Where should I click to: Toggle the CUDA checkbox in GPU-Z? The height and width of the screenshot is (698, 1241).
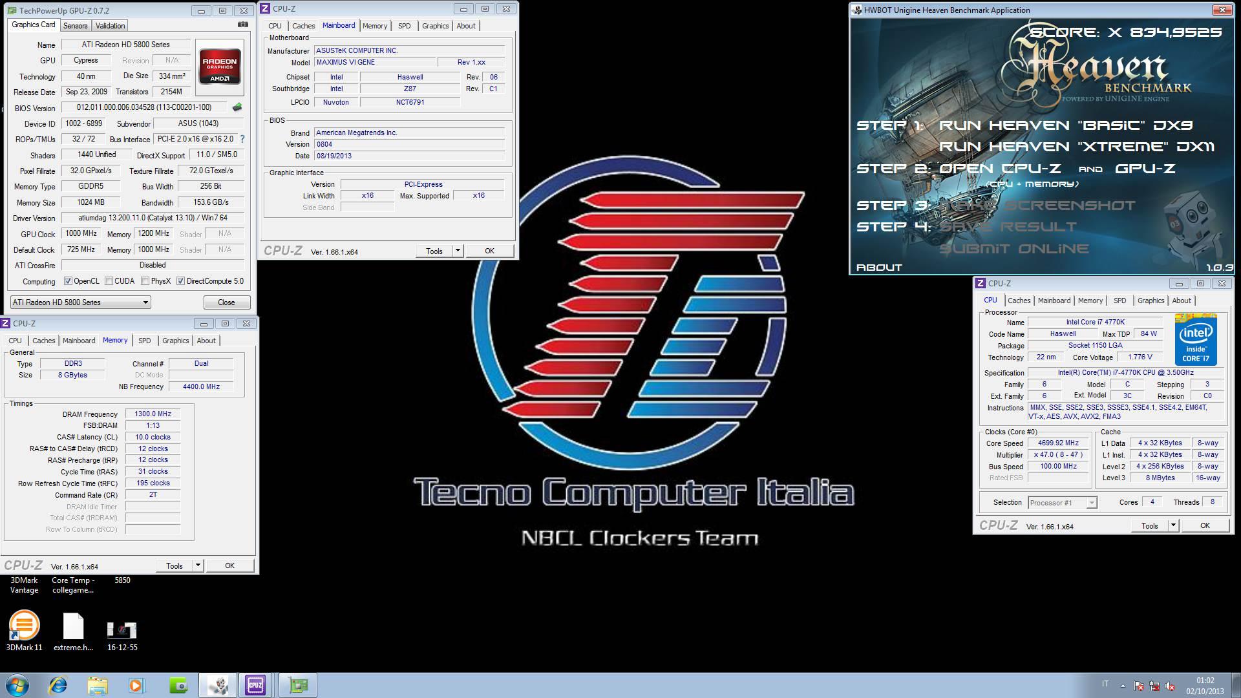coord(109,281)
